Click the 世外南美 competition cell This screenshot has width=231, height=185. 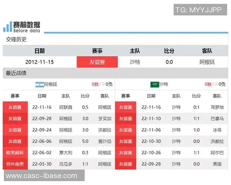(15, 164)
